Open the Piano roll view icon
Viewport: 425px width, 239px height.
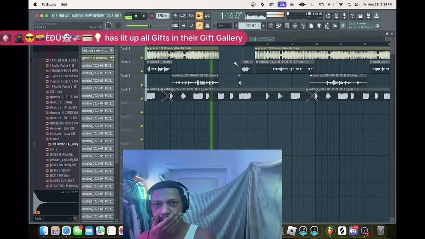[279, 26]
